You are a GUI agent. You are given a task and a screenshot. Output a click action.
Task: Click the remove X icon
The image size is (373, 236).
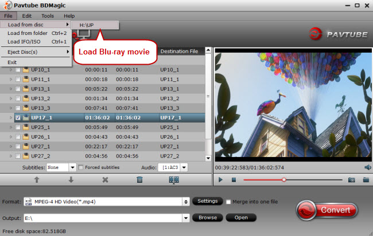pos(105,180)
